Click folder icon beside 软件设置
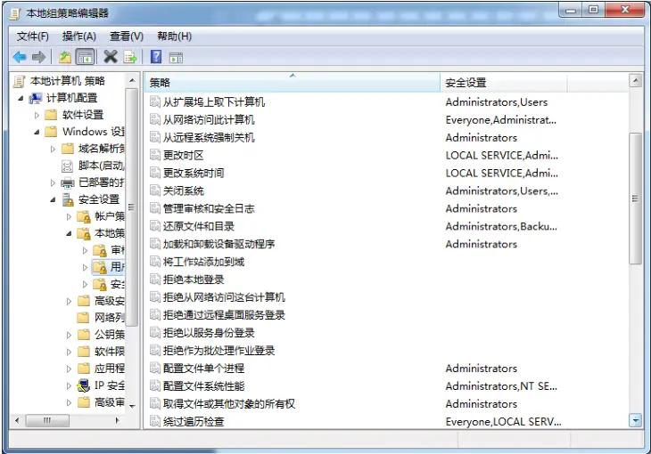The width and height of the screenshot is (651, 454). [x=51, y=115]
